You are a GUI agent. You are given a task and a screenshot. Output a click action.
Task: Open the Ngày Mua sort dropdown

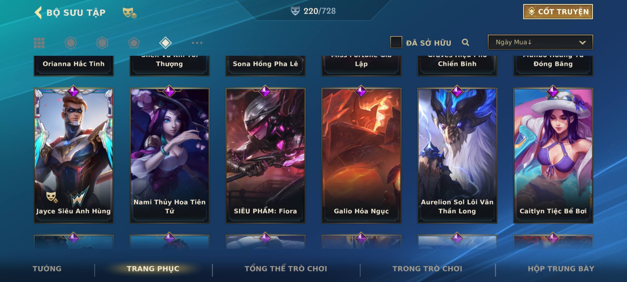540,42
